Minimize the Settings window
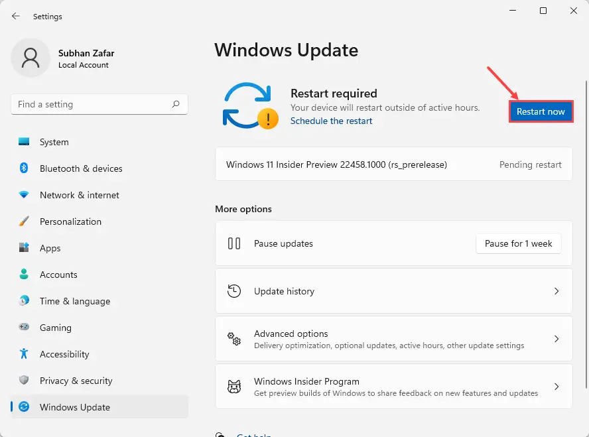The width and height of the screenshot is (589, 437). coord(512,11)
